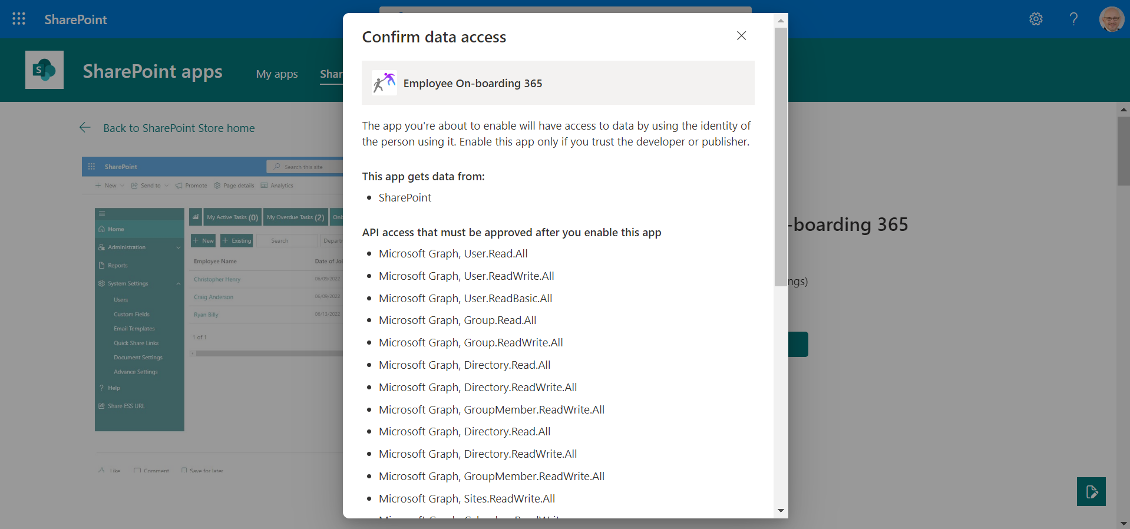Click the dialog scrollbar thumb

[781, 157]
